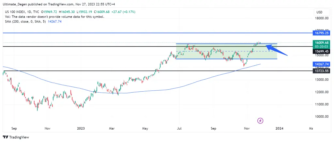Image resolution: width=334 pixels, height=142 pixels.
Task: Click the purple lightning event icon
Action: coord(261,121)
